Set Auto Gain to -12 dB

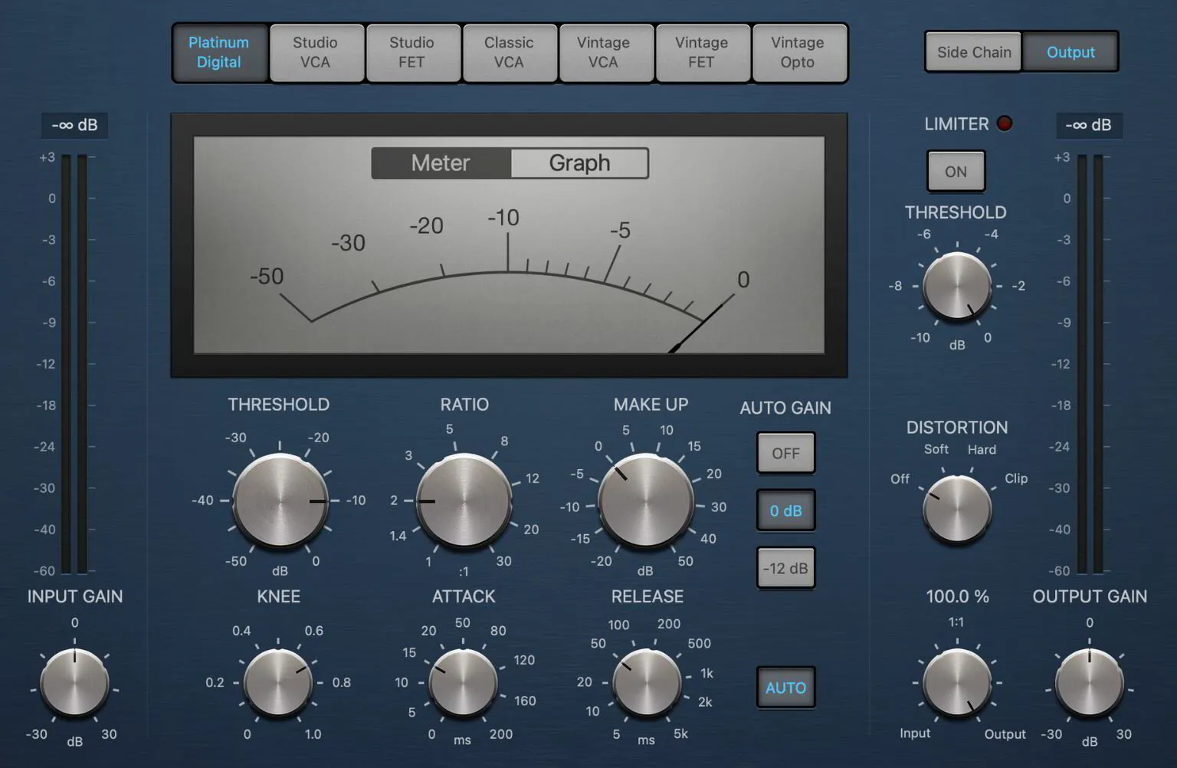(785, 567)
